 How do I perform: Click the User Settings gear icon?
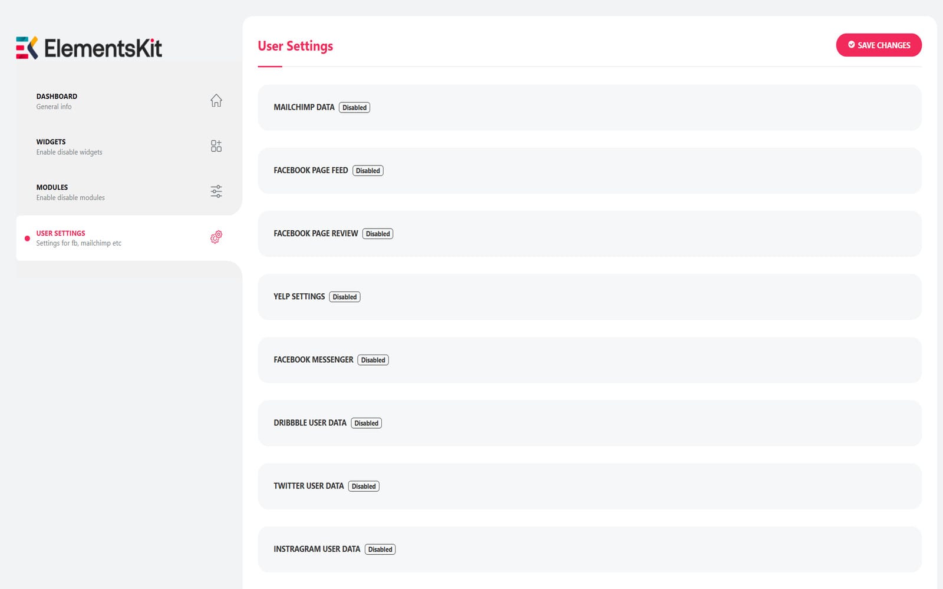click(x=216, y=237)
